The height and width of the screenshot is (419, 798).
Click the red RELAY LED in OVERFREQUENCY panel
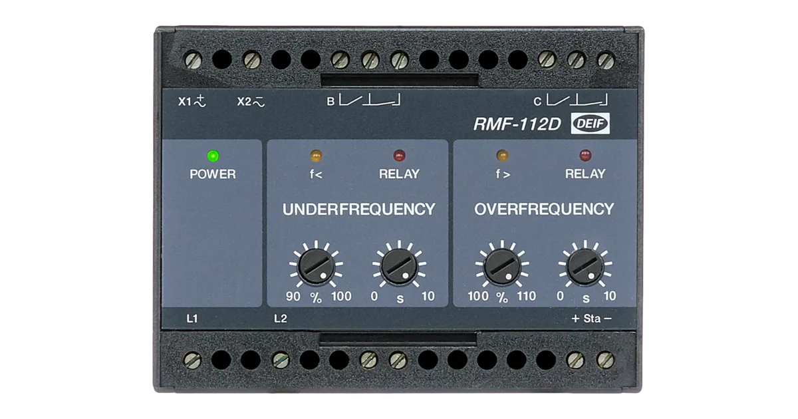pyautogui.click(x=585, y=156)
